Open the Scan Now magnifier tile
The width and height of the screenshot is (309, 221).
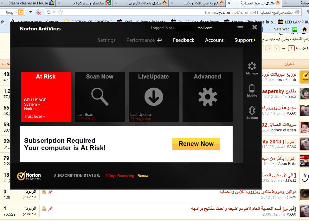tap(100, 97)
